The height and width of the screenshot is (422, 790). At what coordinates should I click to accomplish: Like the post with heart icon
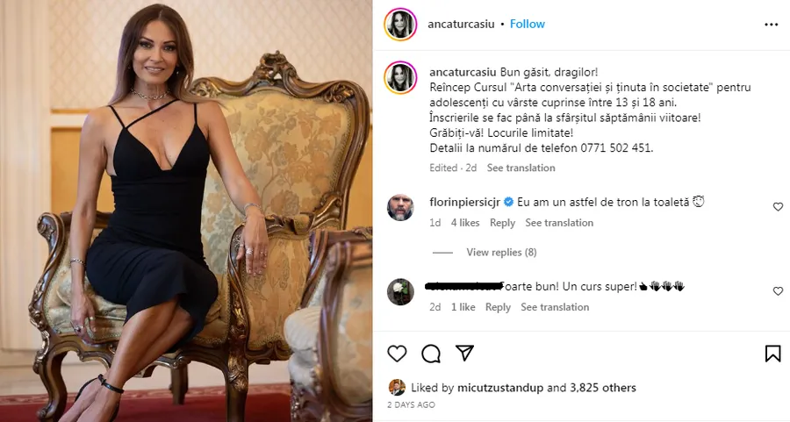click(x=398, y=353)
